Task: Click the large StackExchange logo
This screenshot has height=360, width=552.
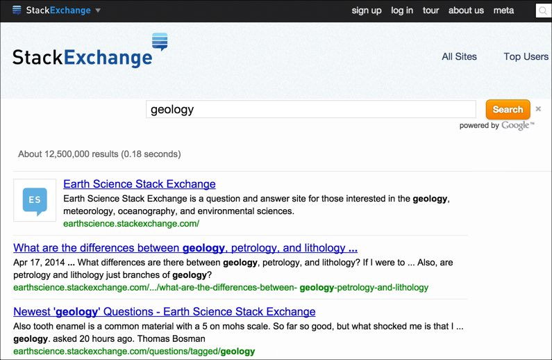Action: coord(90,51)
